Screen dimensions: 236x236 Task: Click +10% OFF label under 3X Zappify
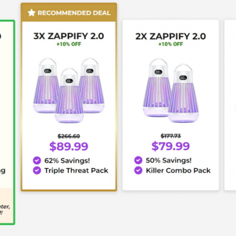tap(69, 44)
